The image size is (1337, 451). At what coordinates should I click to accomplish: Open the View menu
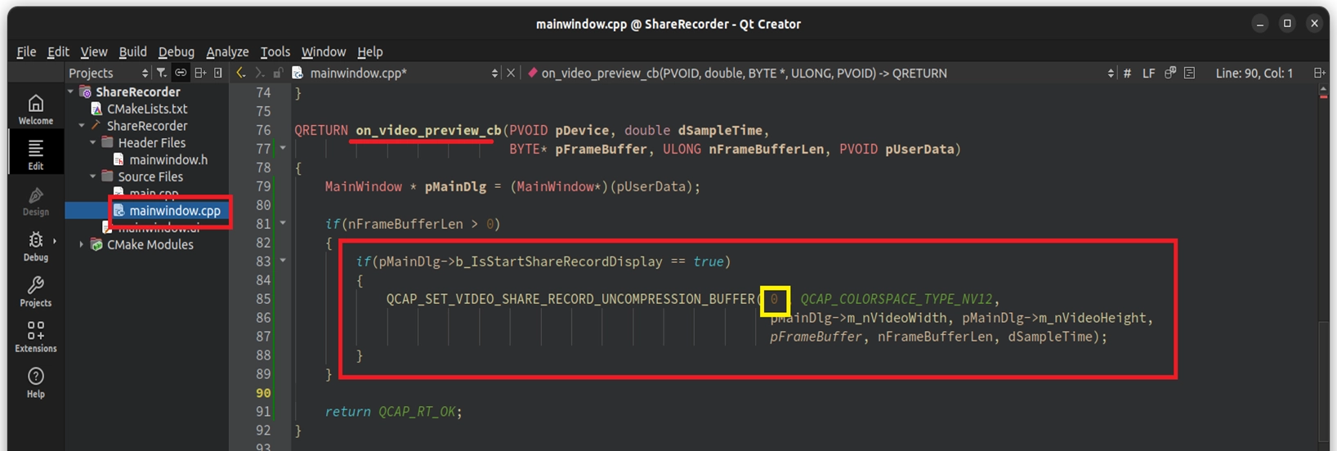[93, 51]
